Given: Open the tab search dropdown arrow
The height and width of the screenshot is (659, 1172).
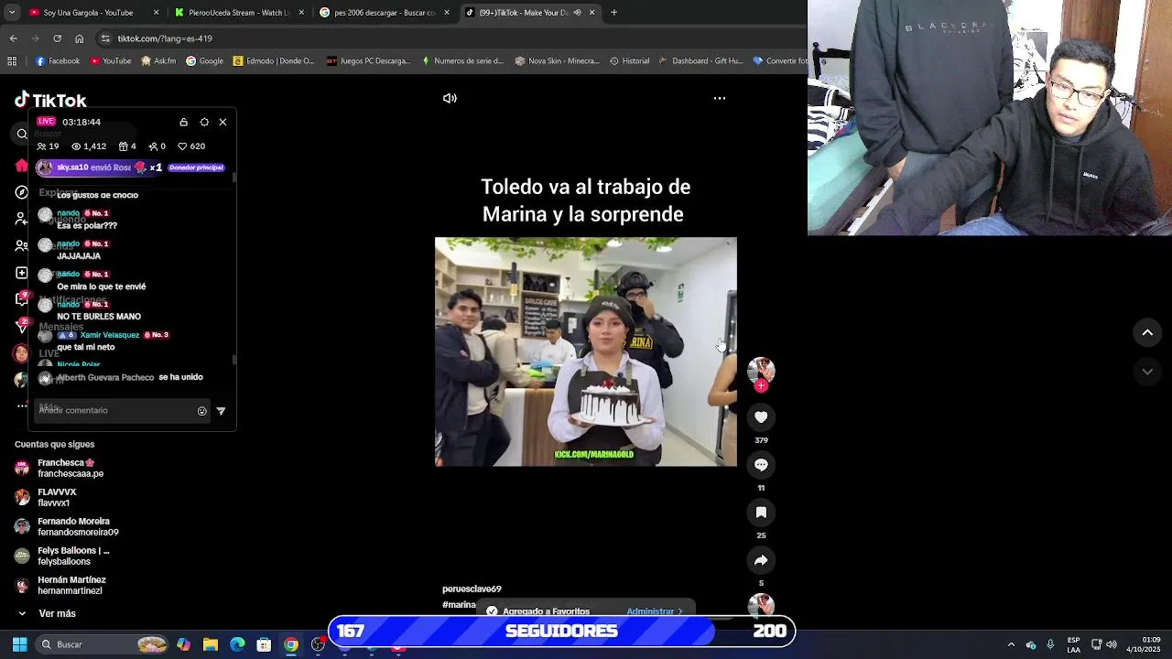Looking at the screenshot, I should 13,13.
